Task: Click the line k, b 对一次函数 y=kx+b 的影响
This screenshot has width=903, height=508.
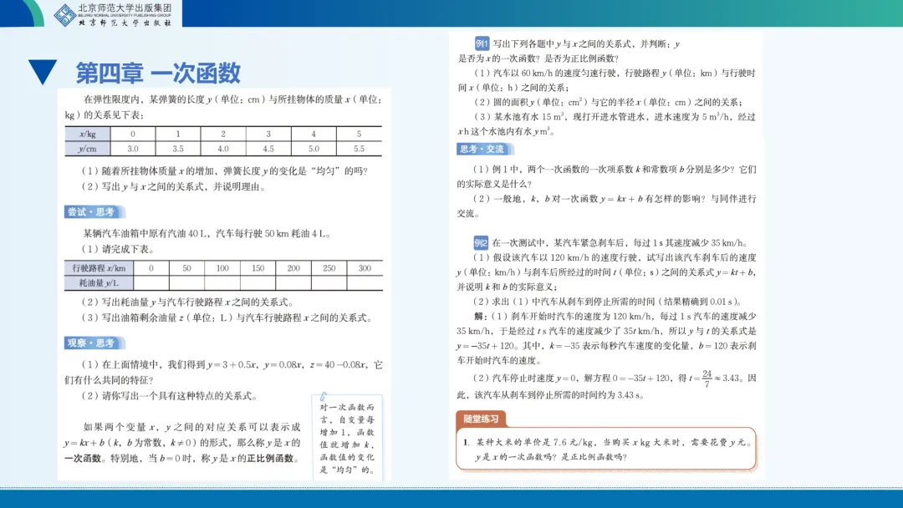Action: point(615,199)
